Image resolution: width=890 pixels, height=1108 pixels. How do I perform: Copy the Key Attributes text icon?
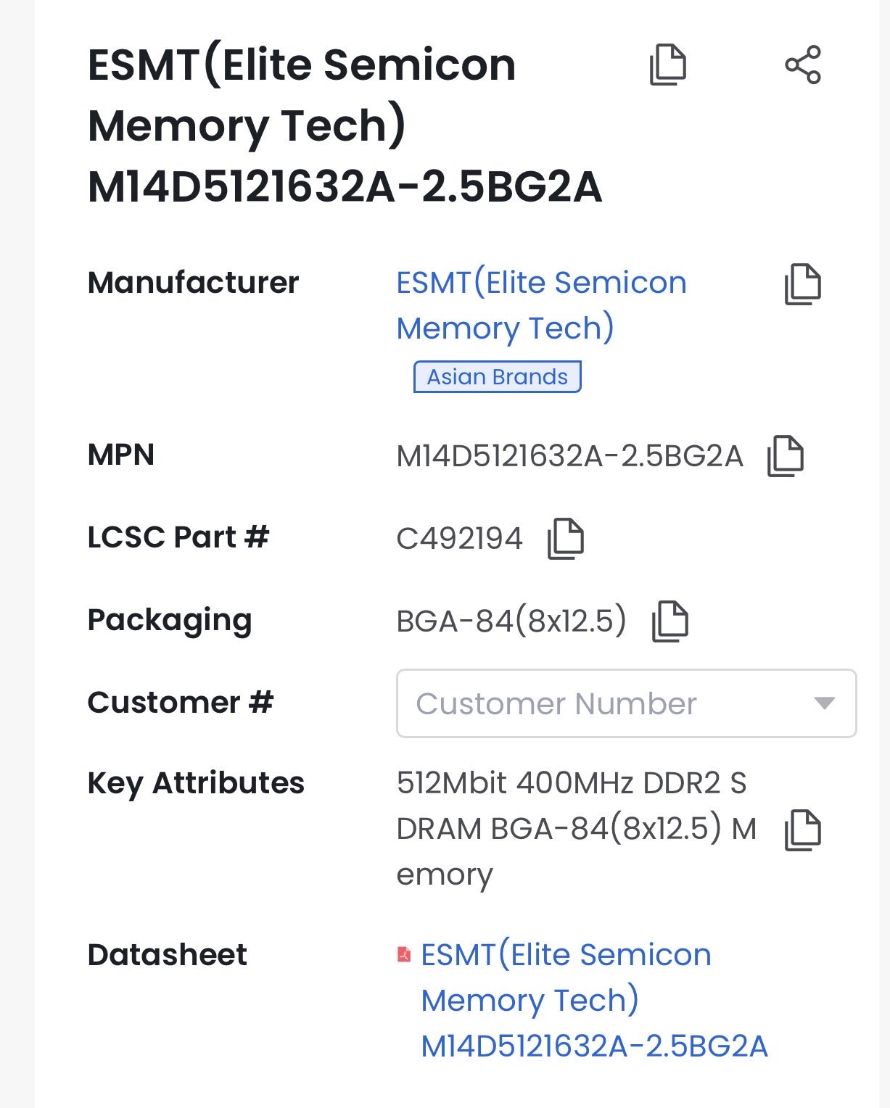[803, 830]
